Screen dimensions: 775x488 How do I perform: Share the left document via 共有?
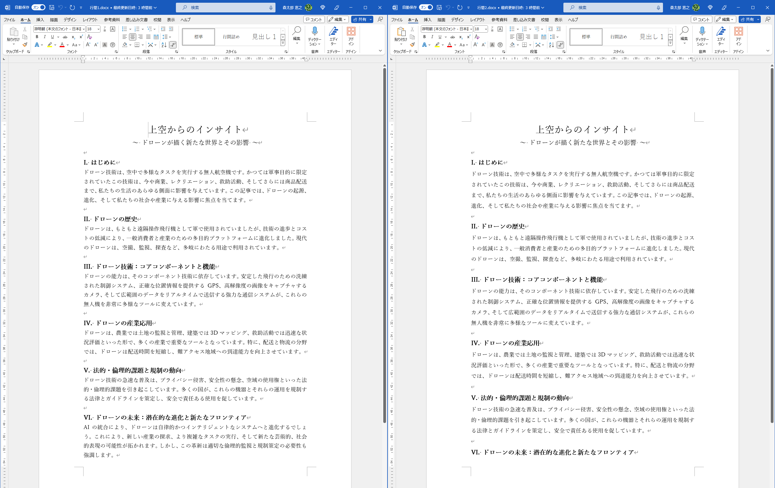pos(361,19)
